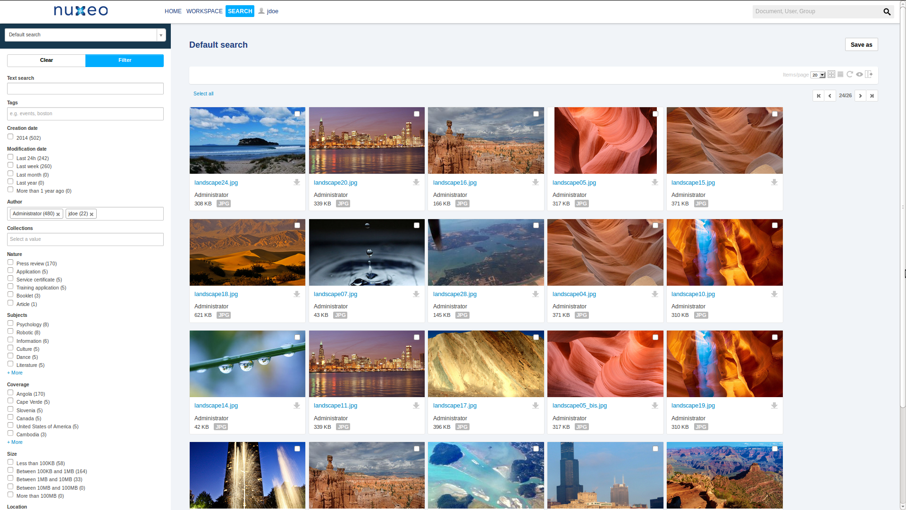906x510 pixels.
Task: Expand more Coverage options
Action: pos(15,442)
